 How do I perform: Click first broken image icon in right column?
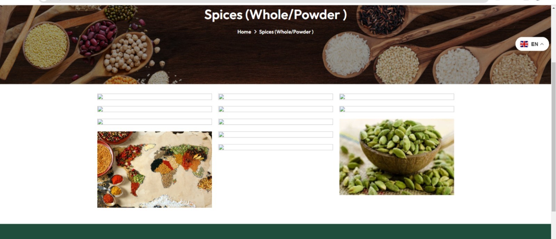(x=342, y=97)
